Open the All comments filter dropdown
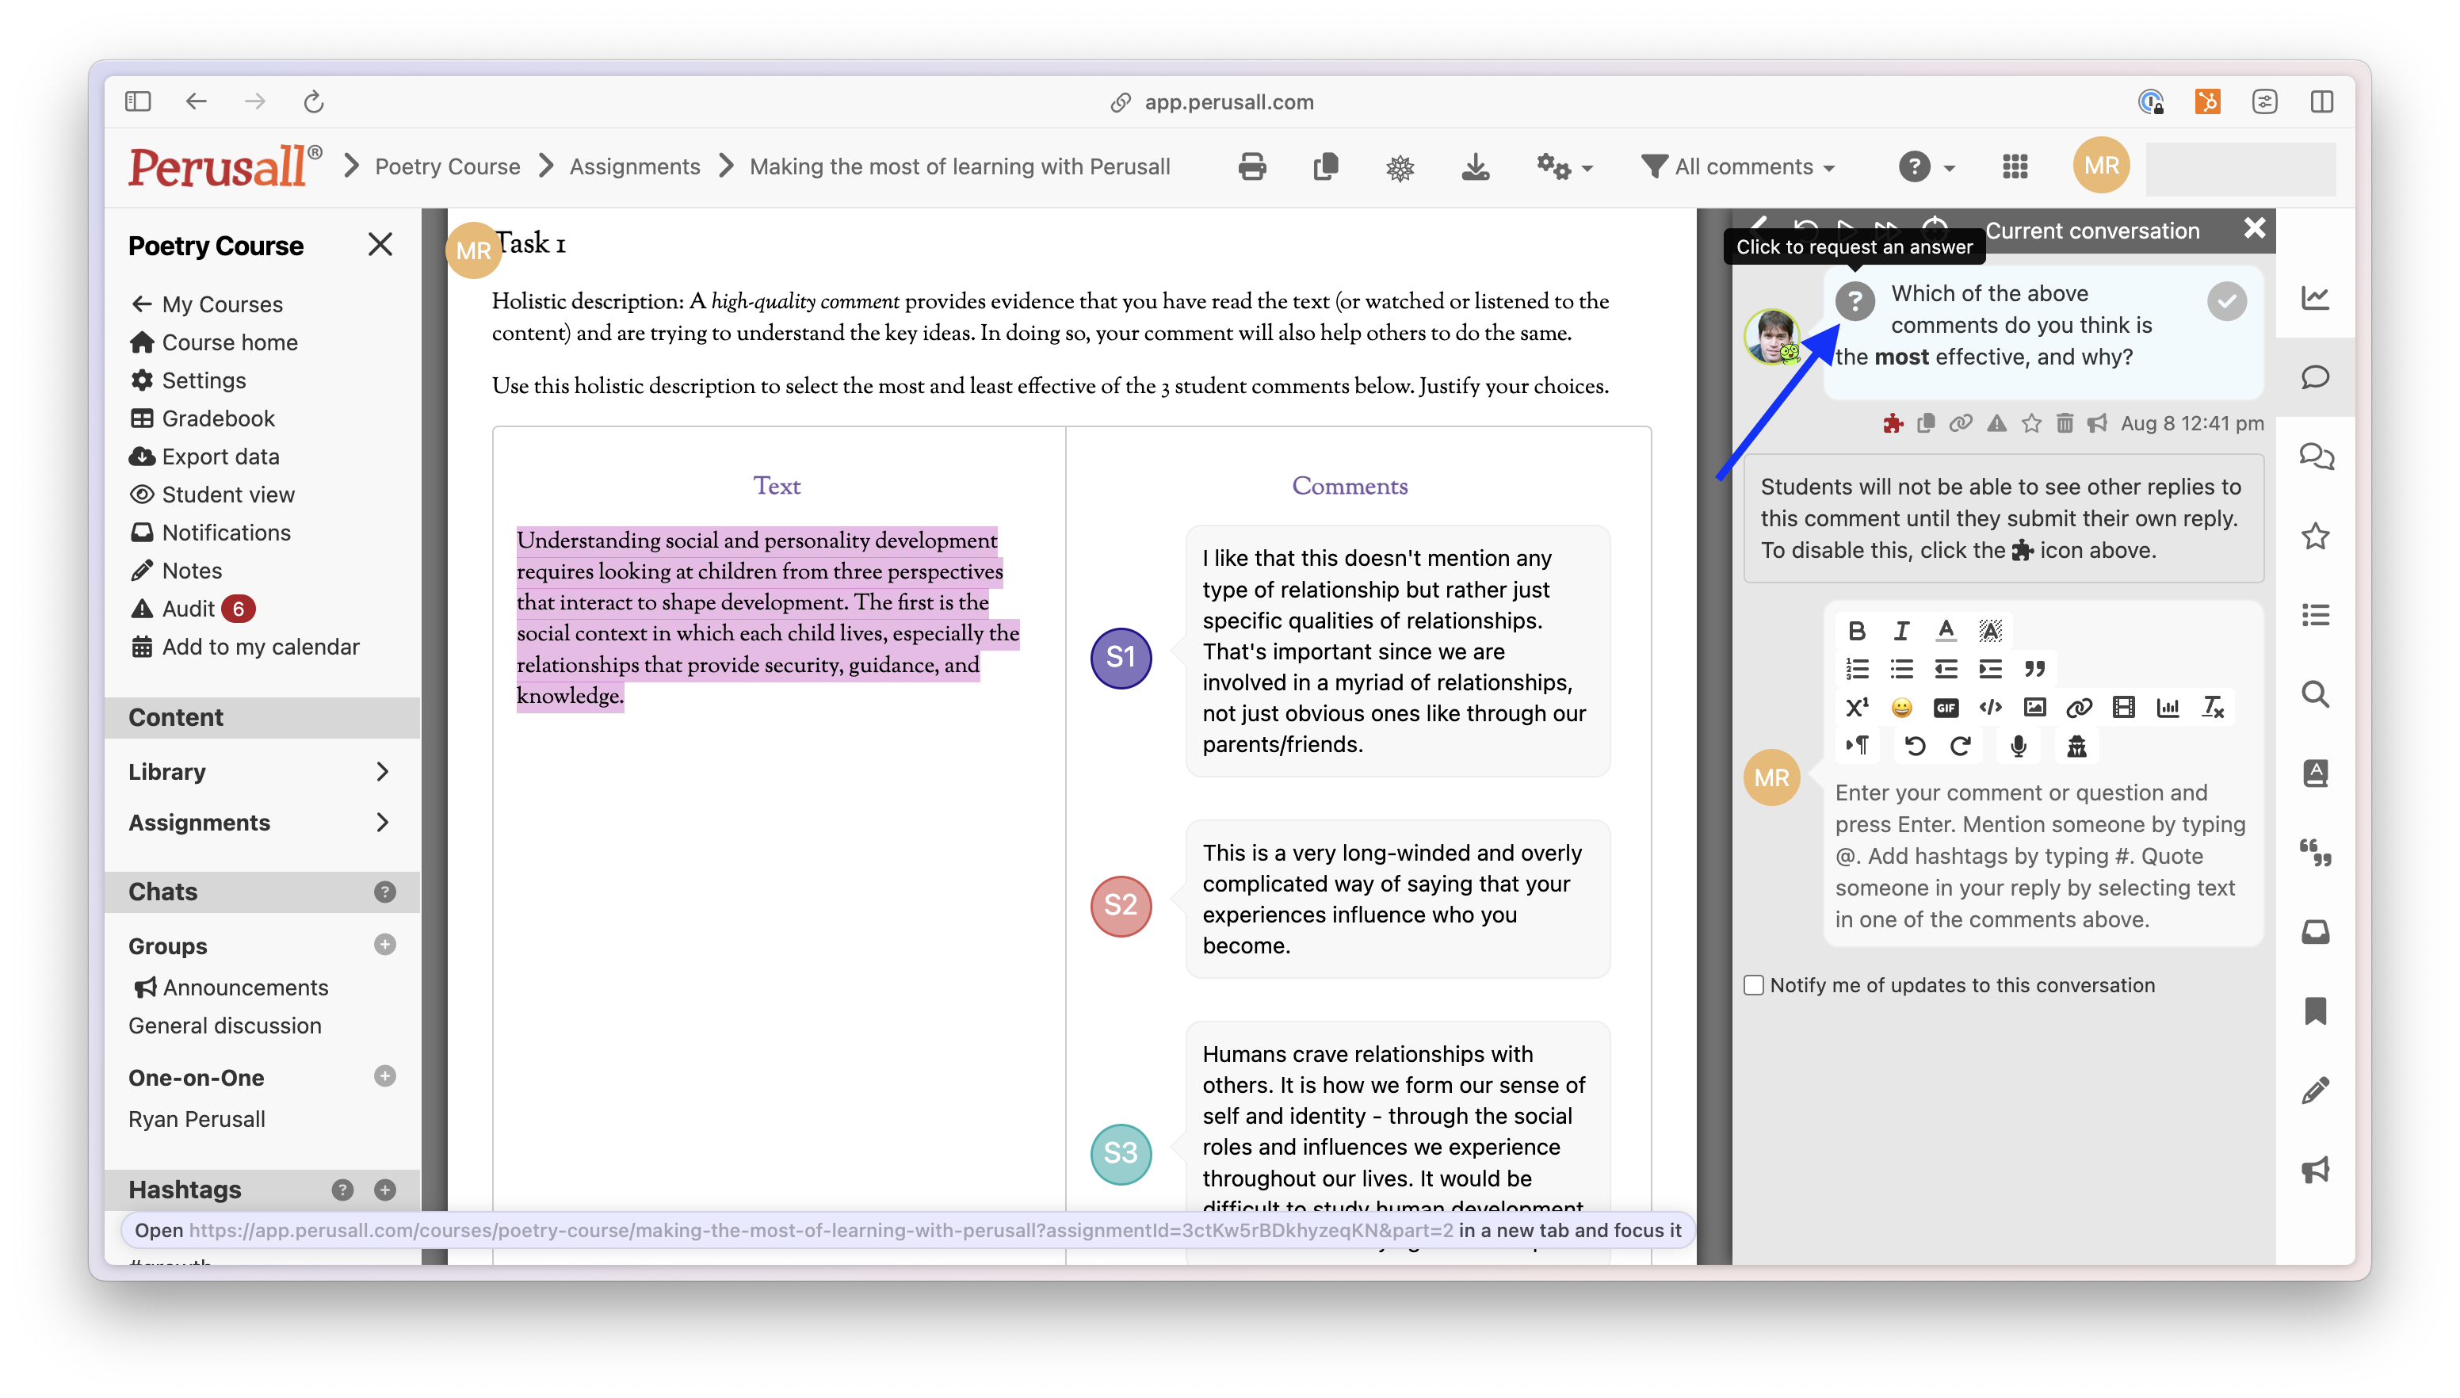Image resolution: width=2460 pixels, height=1398 pixels. (1738, 166)
